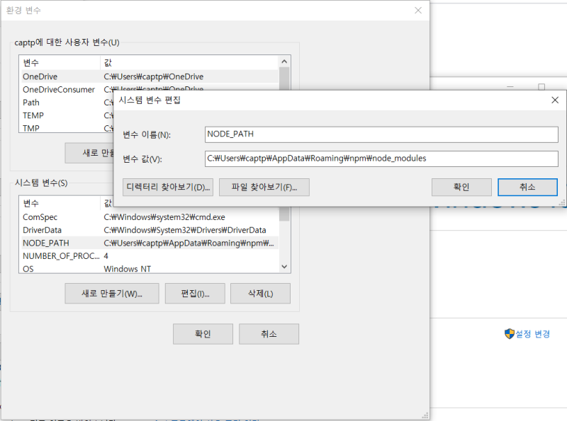The image size is (567, 421).
Task: Click 편집(I)... button for system variables
Action: coord(195,294)
